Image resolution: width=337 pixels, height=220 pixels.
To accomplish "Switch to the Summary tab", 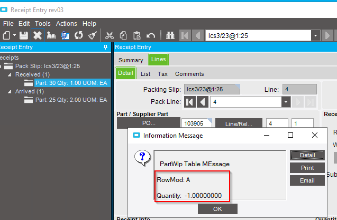I will click(131, 60).
